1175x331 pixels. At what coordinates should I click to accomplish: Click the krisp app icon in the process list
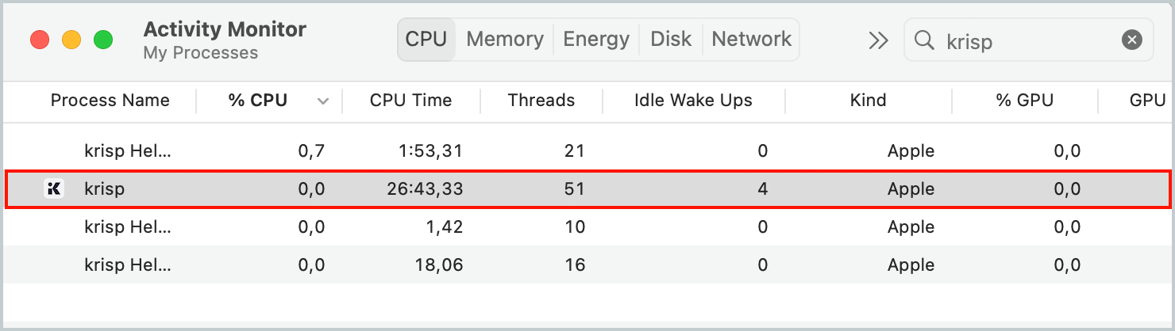pos(54,188)
